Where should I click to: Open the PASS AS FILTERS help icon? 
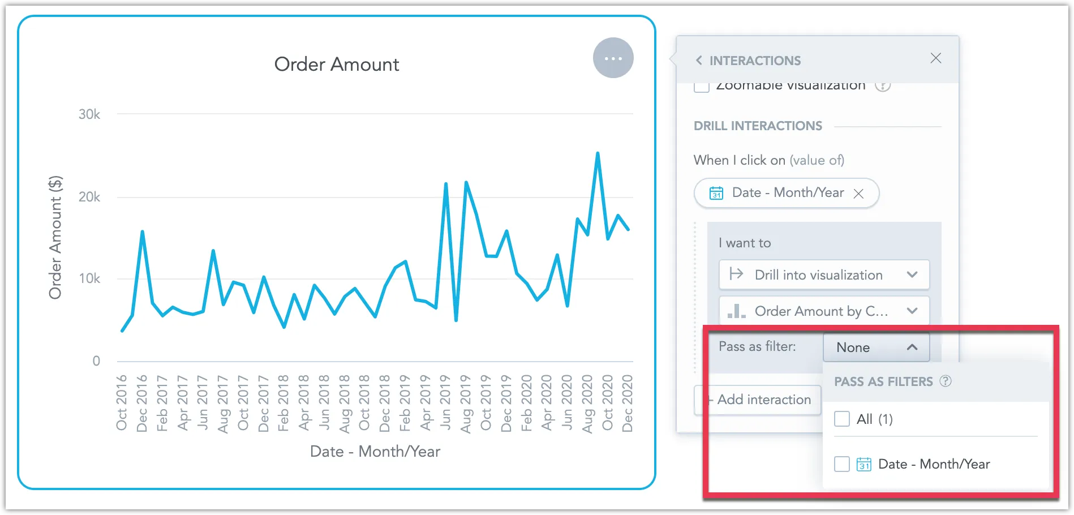[x=946, y=381]
